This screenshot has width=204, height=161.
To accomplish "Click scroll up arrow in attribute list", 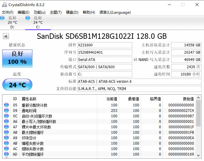I will click(x=199, y=98).
